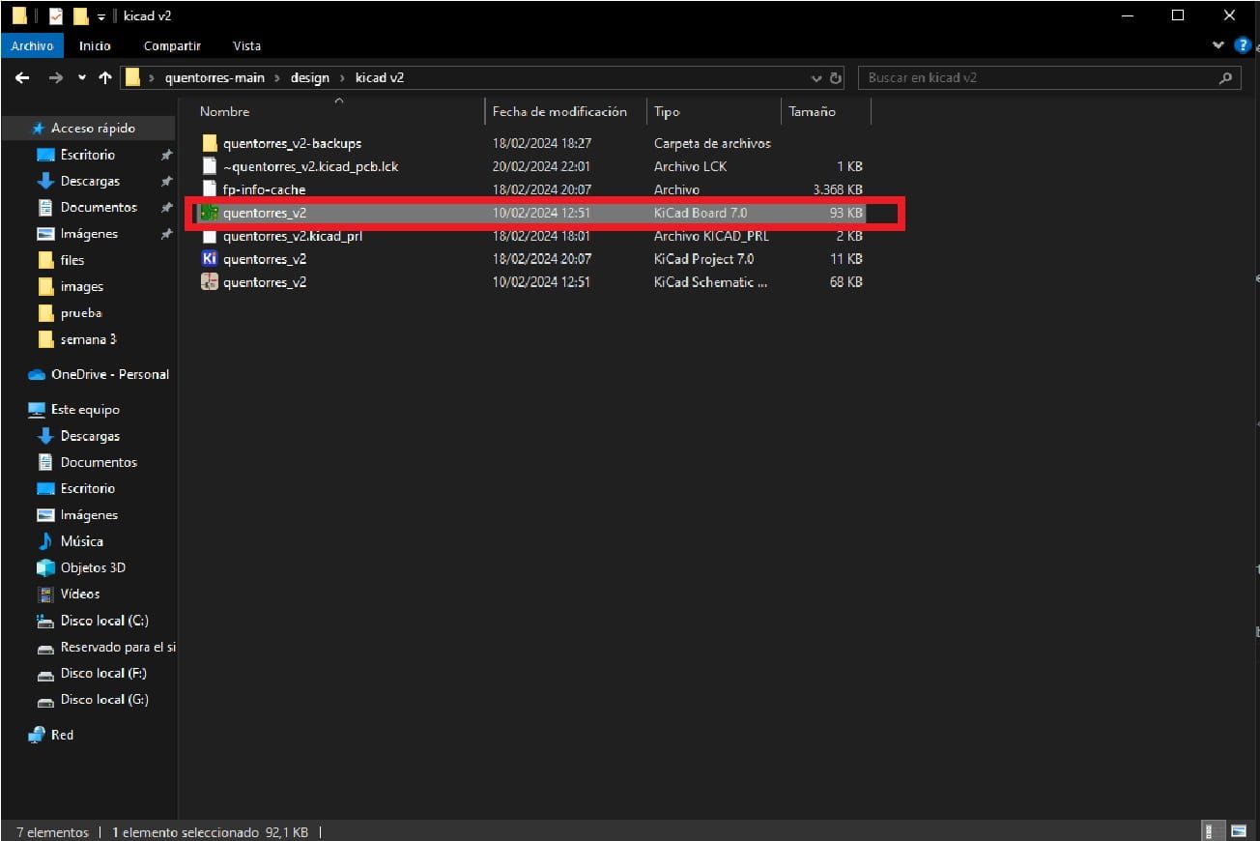The width and height of the screenshot is (1260, 841).
Task: Expand breadcrumb chevron after quentorres-main
Action: coord(275,78)
